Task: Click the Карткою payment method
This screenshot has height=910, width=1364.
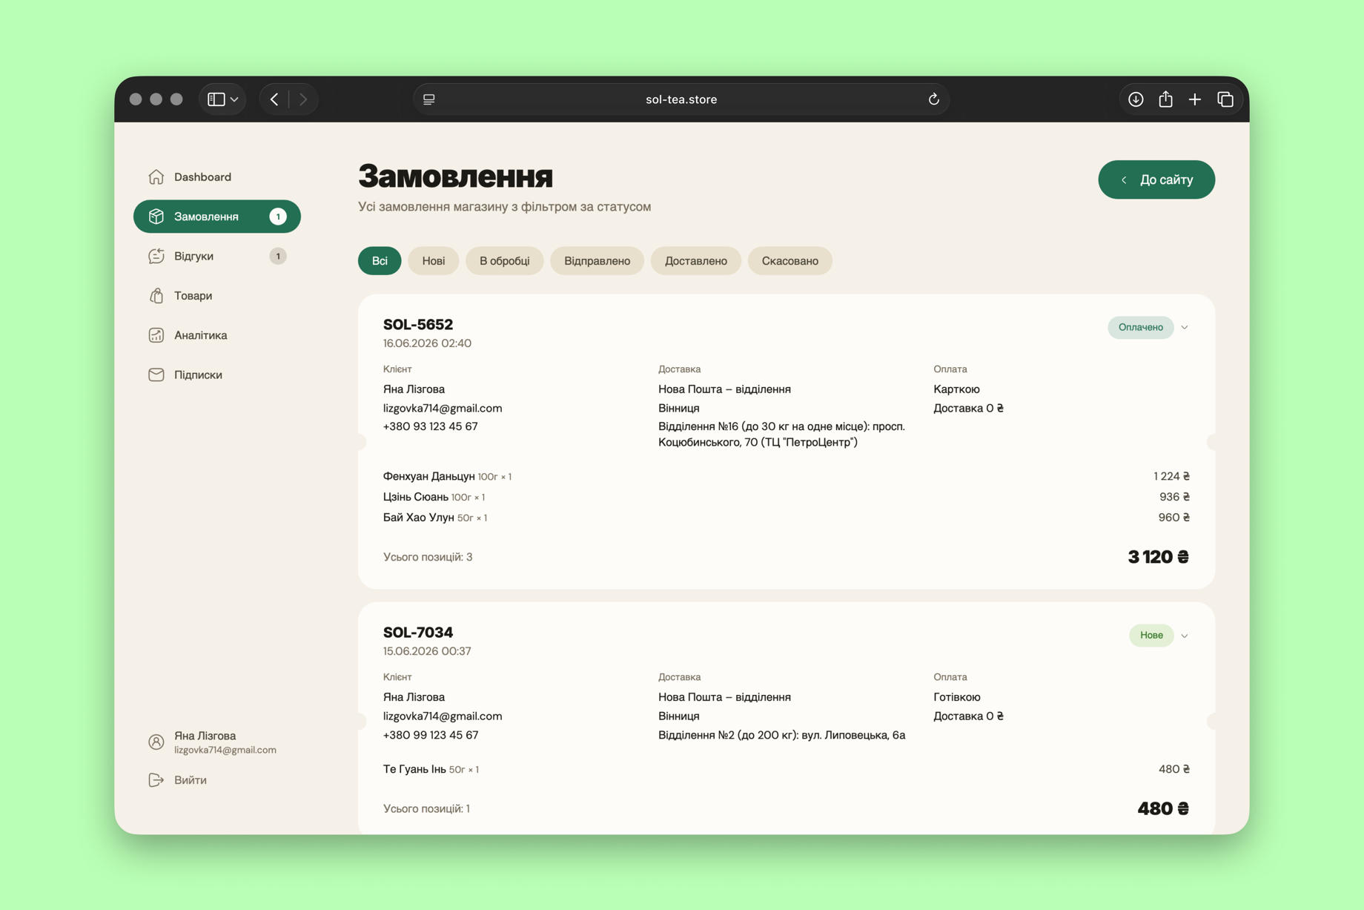Action: pyautogui.click(x=956, y=389)
